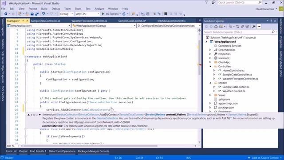Click the Open File folder icon
The image size is (284, 160).
[27, 14]
